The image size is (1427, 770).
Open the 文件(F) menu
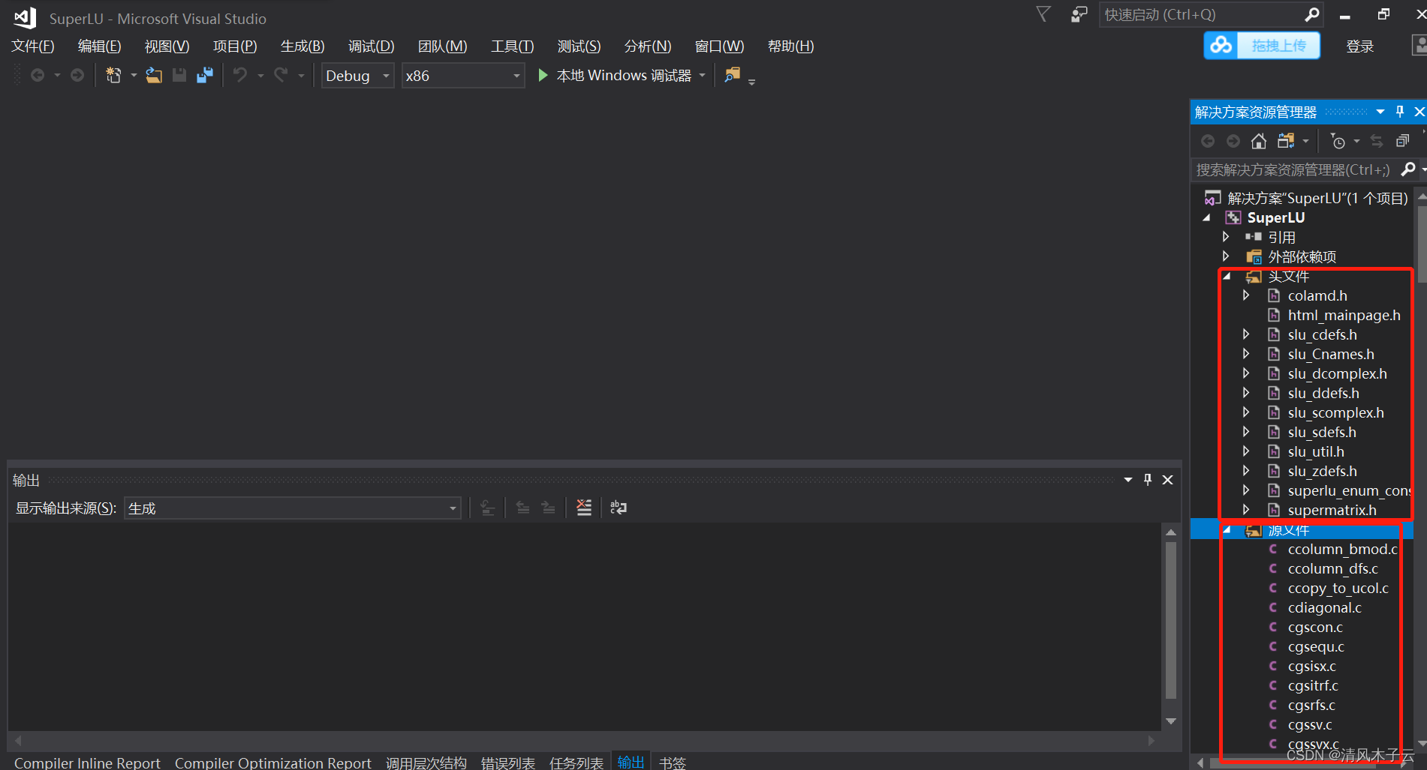33,46
